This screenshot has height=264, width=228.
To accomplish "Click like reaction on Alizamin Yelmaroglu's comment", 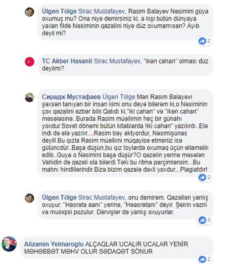I will click(x=202, y=259).
